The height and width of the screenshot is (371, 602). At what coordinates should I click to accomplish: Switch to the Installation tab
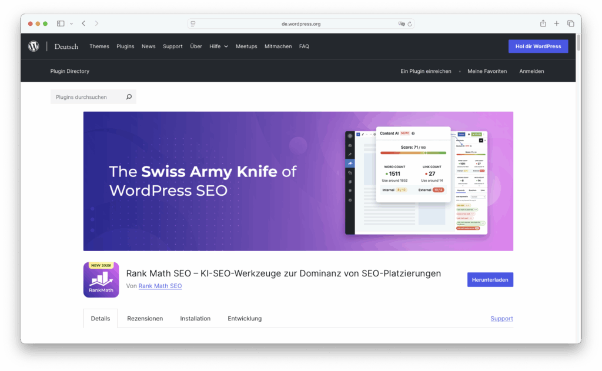coord(195,319)
